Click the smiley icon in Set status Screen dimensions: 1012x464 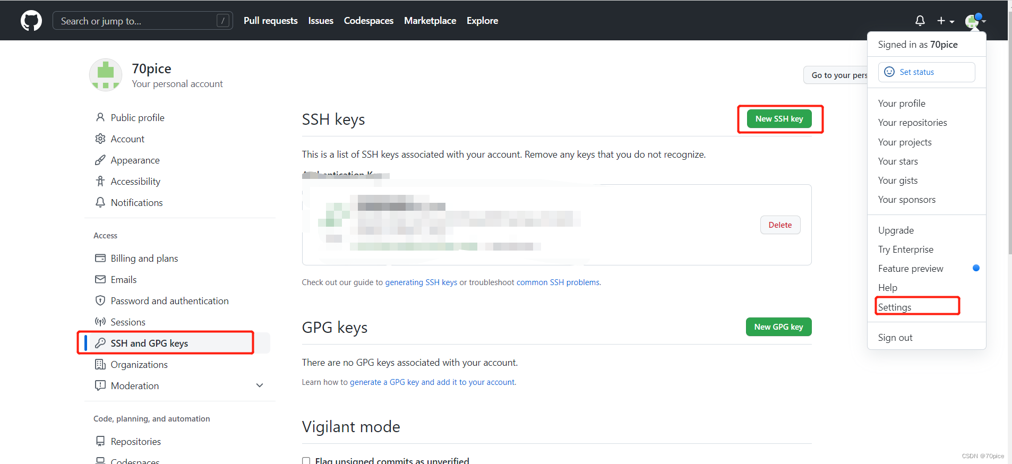point(889,72)
